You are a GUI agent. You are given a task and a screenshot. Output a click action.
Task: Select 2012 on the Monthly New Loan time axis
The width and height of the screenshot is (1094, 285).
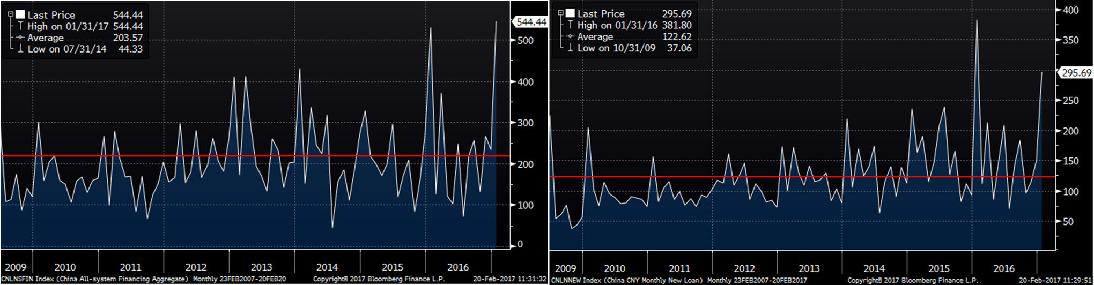744,268
